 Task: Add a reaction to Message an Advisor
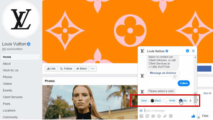coord(175,76)
